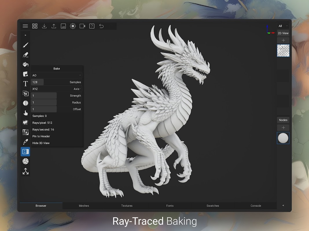The width and height of the screenshot is (309, 231).
Task: Click Hide 3D View
Action: click(41, 143)
